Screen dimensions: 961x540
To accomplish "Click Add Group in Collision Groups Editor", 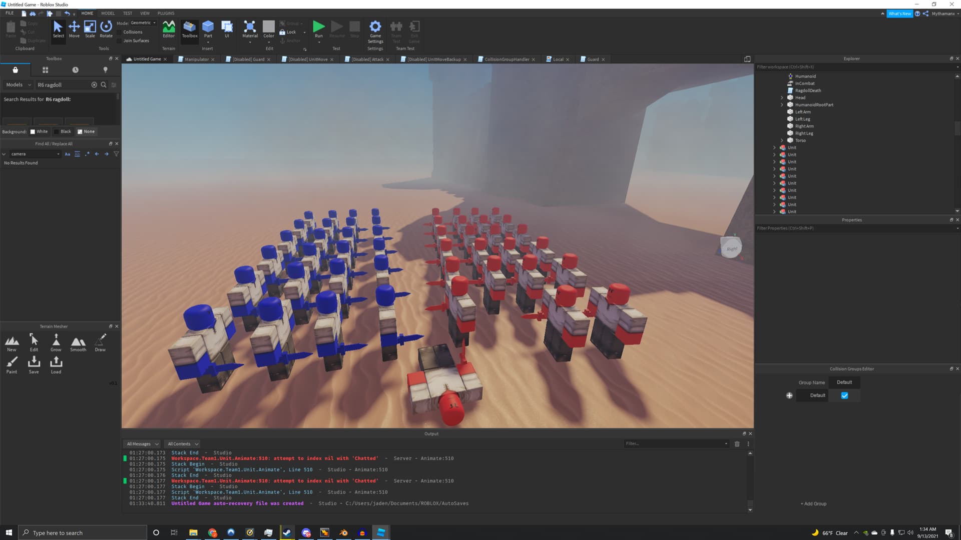I will pyautogui.click(x=813, y=504).
